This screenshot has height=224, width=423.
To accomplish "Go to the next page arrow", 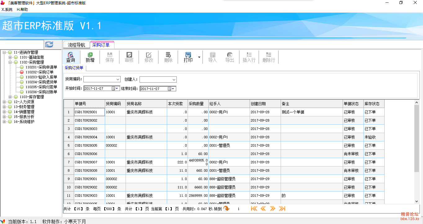I will [x=273, y=209].
